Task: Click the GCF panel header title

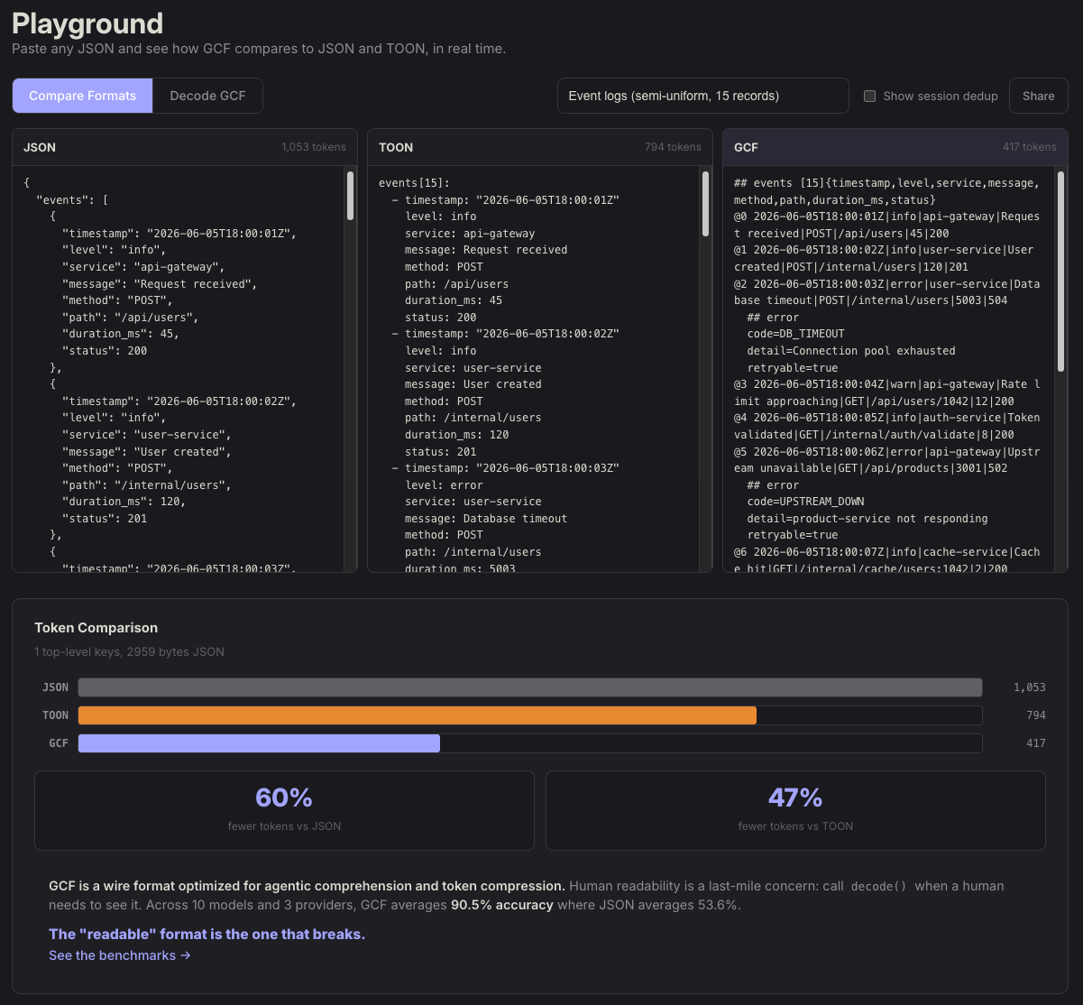Action: (746, 147)
